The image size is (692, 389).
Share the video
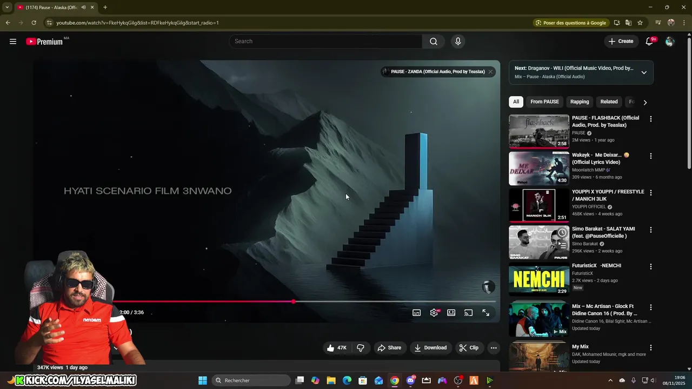(x=389, y=348)
